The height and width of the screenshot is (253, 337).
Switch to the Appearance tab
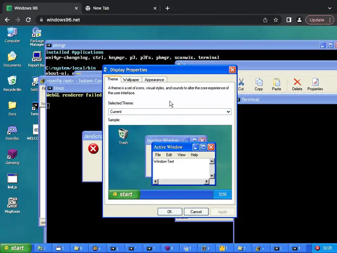coord(154,80)
